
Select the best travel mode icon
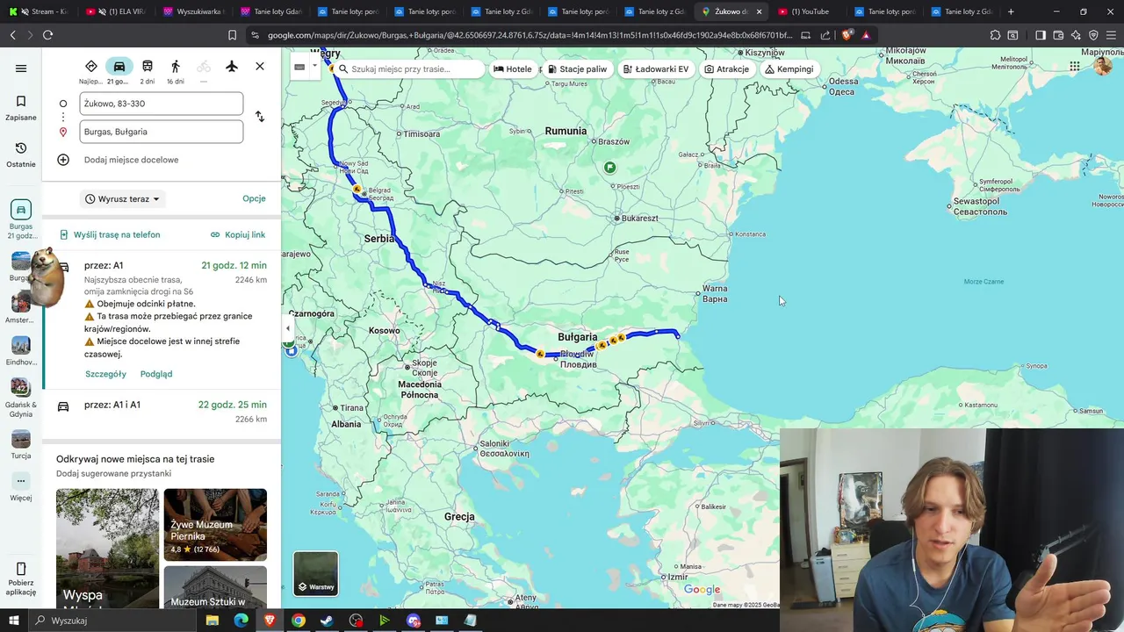91,67
